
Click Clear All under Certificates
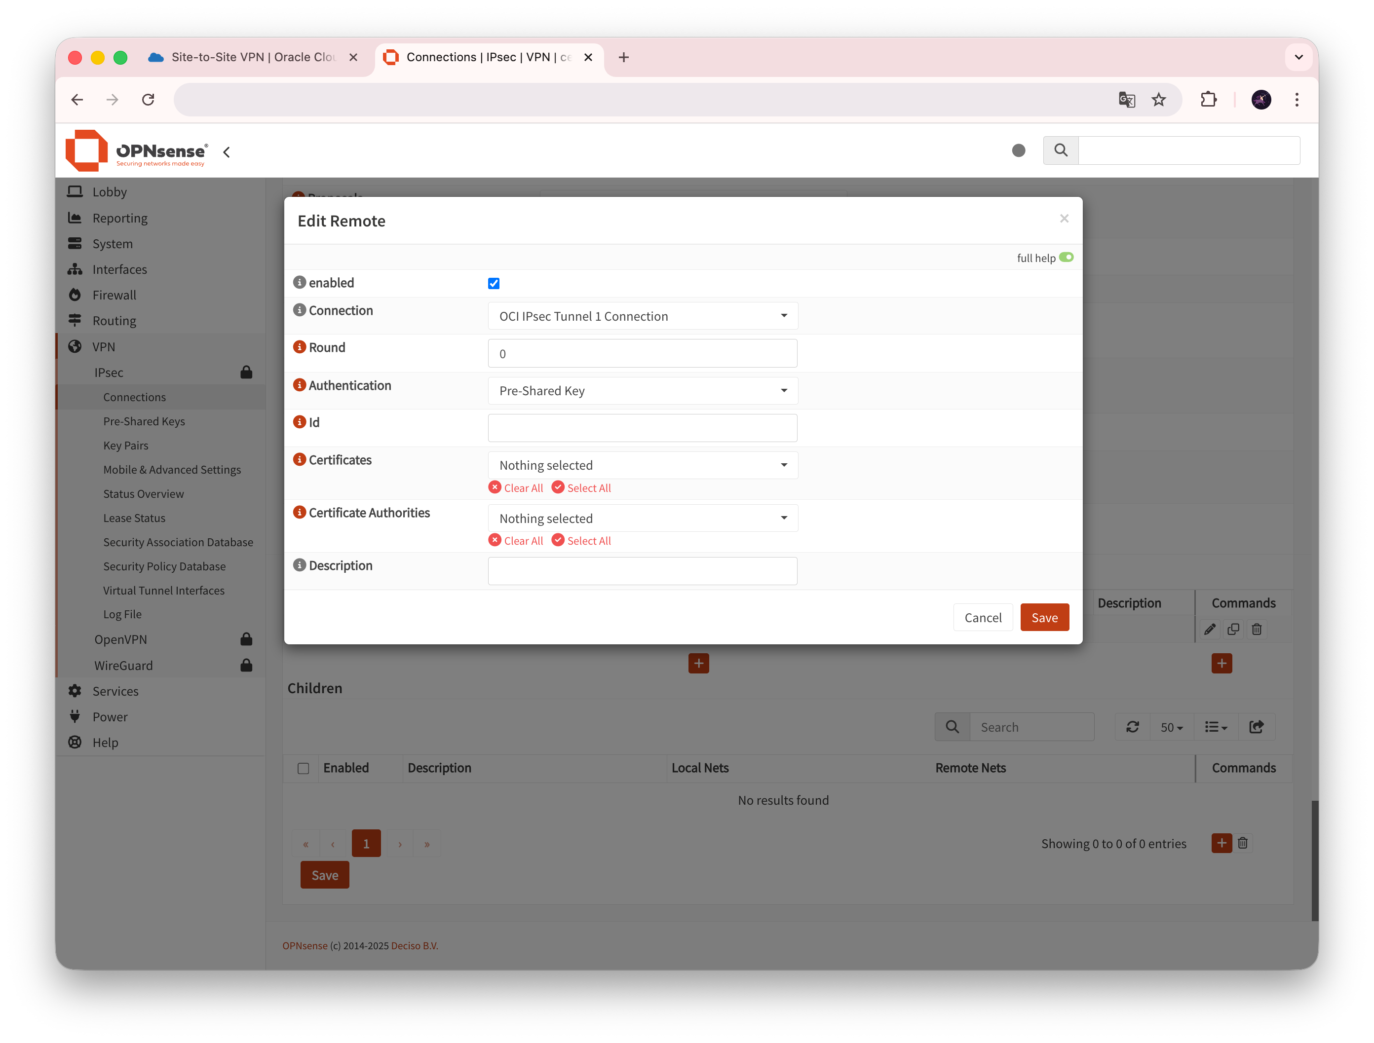516,488
